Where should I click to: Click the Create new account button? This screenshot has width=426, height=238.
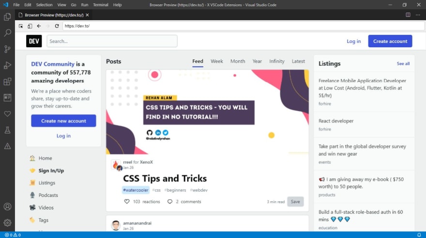[x=63, y=121]
